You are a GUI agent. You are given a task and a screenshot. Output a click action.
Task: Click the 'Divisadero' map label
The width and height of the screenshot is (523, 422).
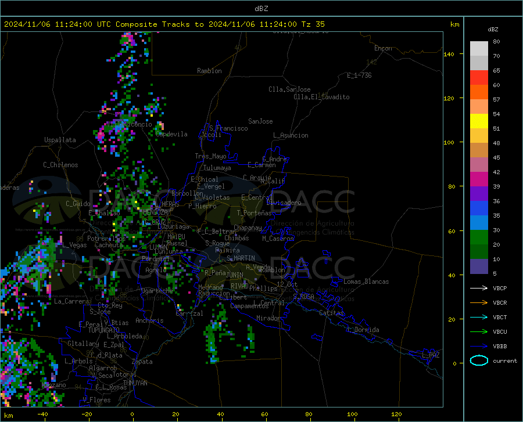(284, 203)
